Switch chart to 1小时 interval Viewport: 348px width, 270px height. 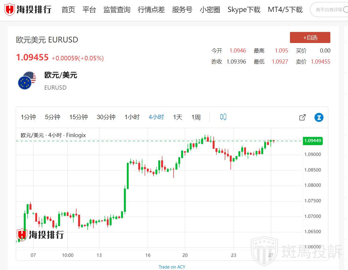pyautogui.click(x=132, y=117)
